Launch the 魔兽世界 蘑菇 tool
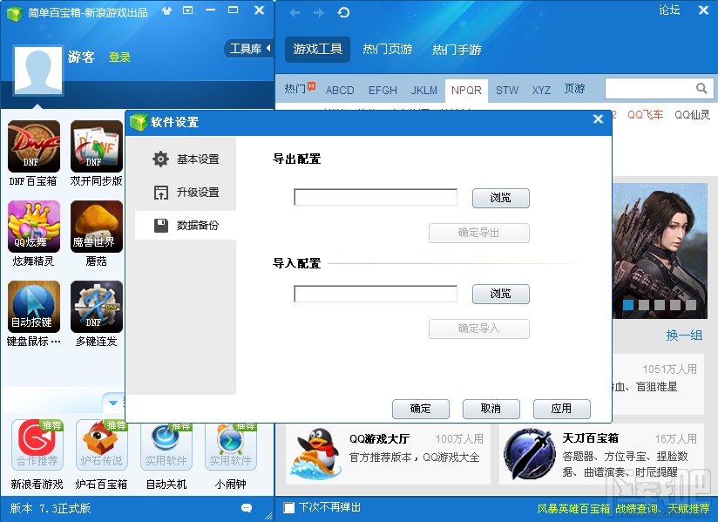718x522 pixels. 96,227
